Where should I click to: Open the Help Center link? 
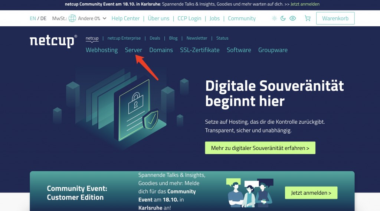pyautogui.click(x=125, y=19)
